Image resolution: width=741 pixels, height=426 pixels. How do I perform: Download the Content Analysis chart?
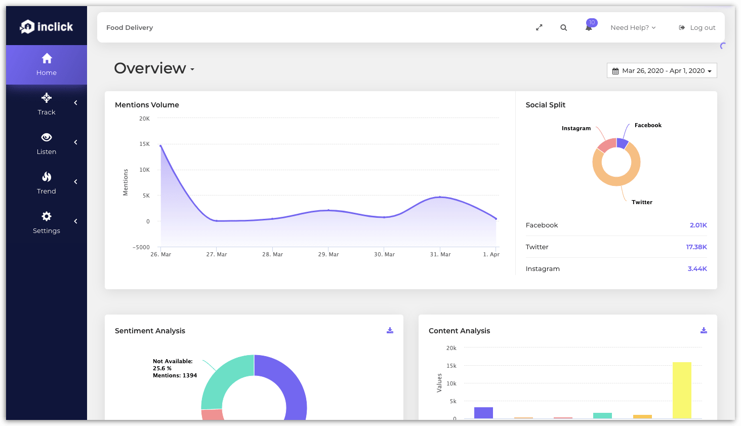tap(704, 330)
